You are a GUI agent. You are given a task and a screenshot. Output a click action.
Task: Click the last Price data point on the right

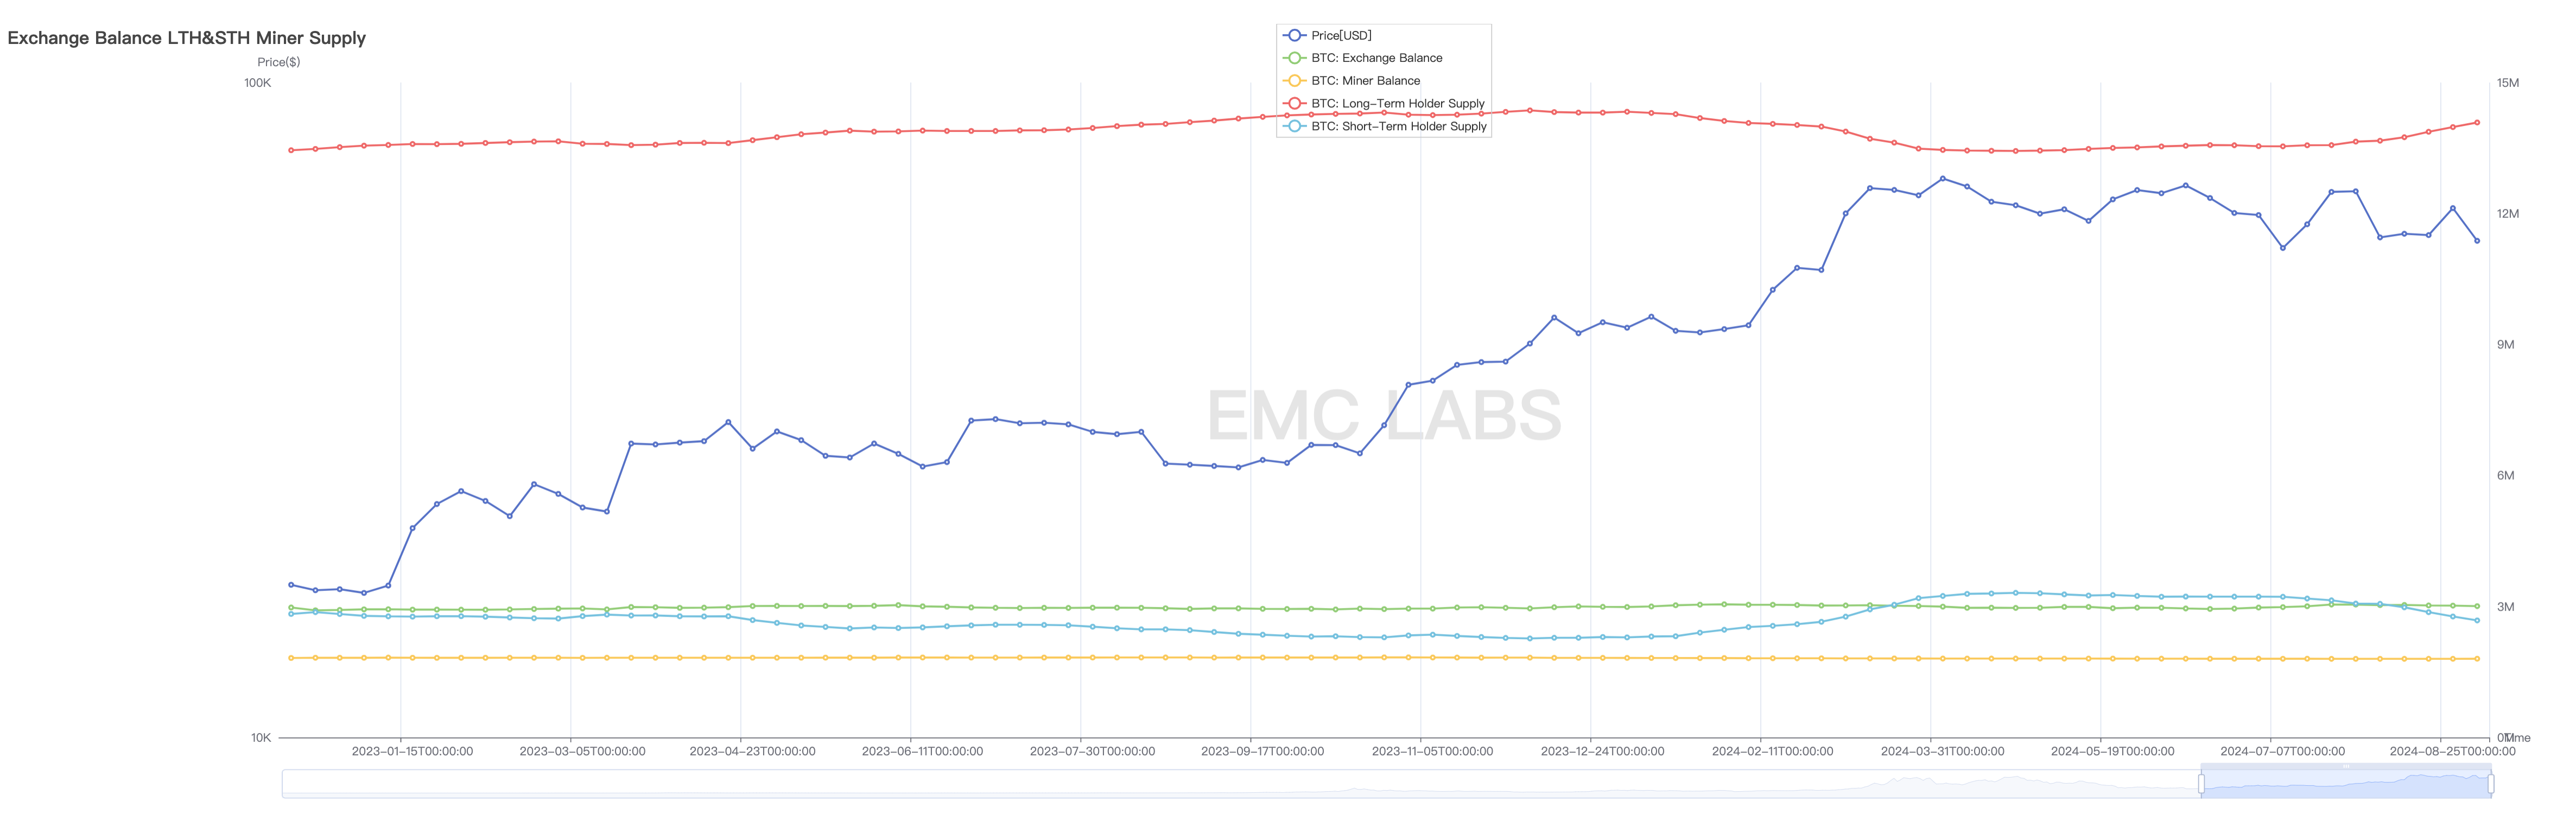pyautogui.click(x=2477, y=241)
